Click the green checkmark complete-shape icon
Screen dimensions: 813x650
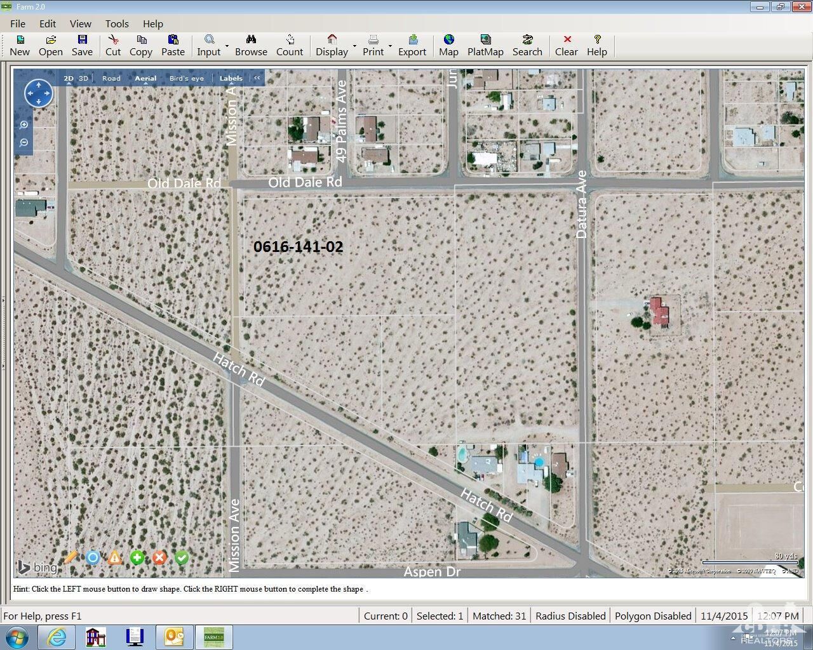(x=182, y=557)
